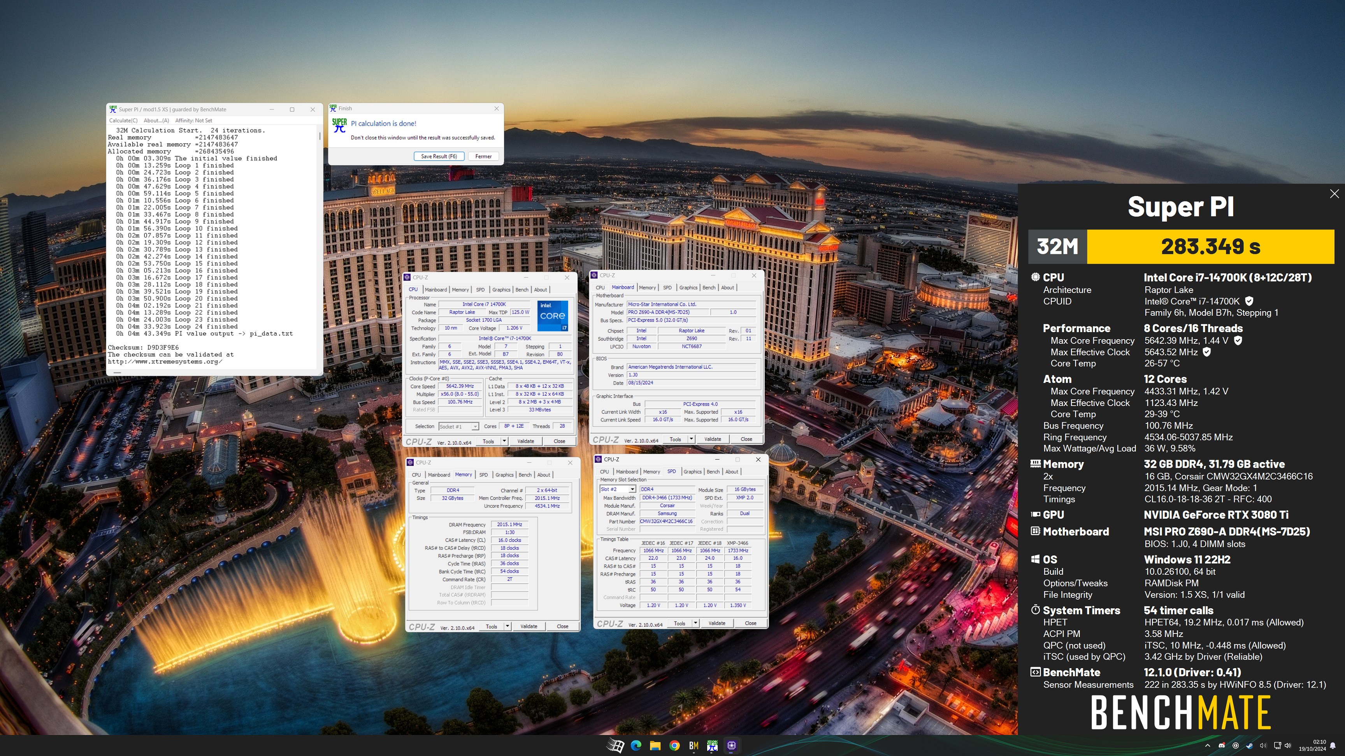
Task: Click the System Timers clock icon
Action: [x=1035, y=609]
